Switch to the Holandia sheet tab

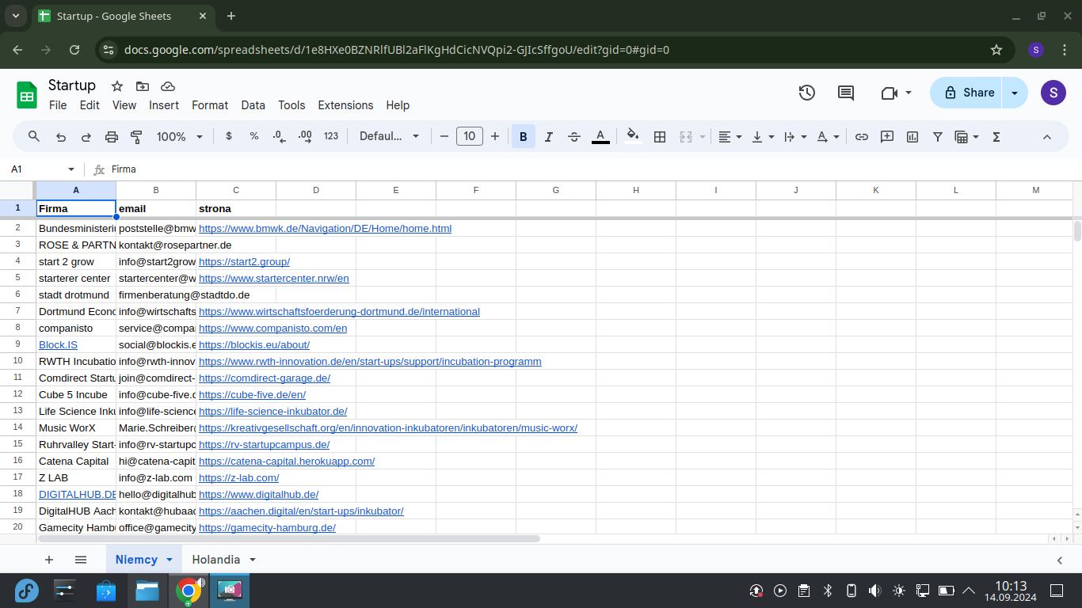[x=215, y=560]
